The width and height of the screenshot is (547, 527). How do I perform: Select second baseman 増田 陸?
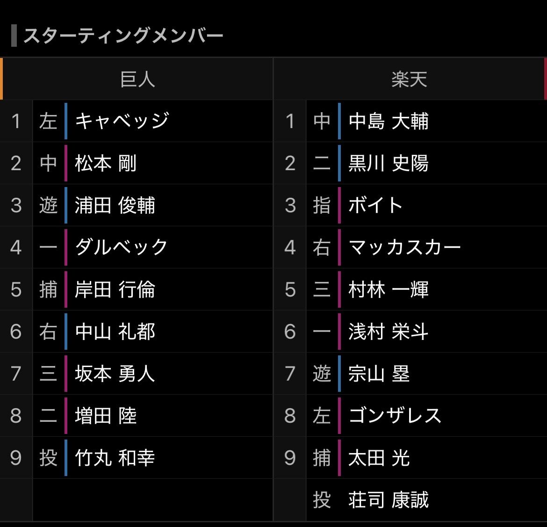106,416
